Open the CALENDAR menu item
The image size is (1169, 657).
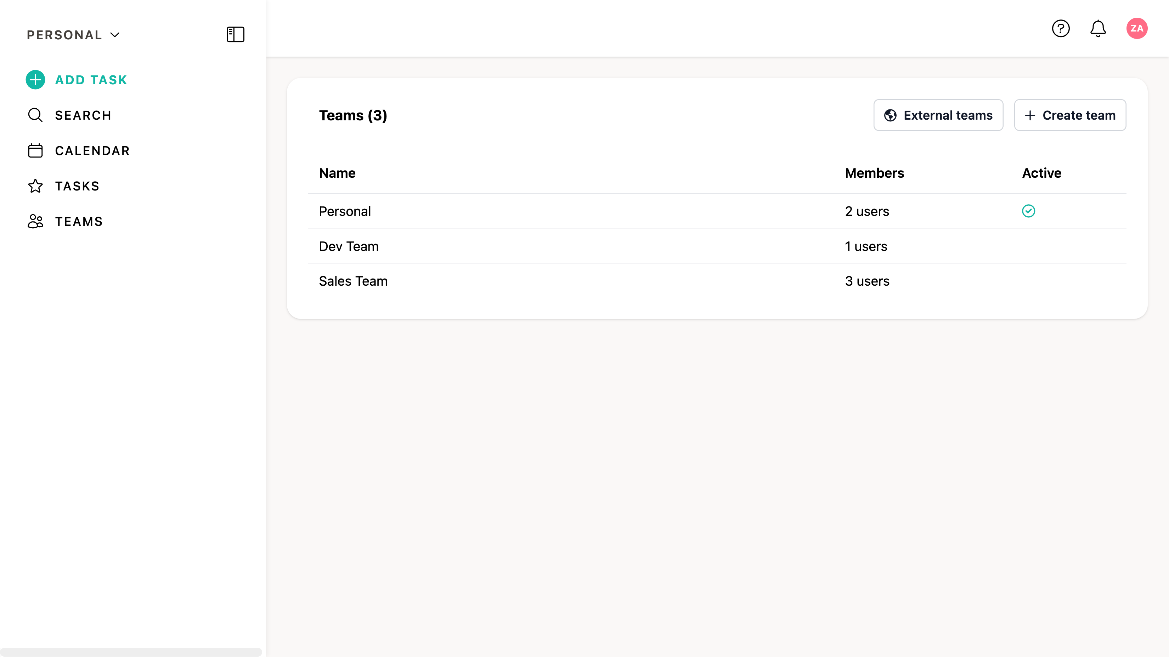[92, 150]
